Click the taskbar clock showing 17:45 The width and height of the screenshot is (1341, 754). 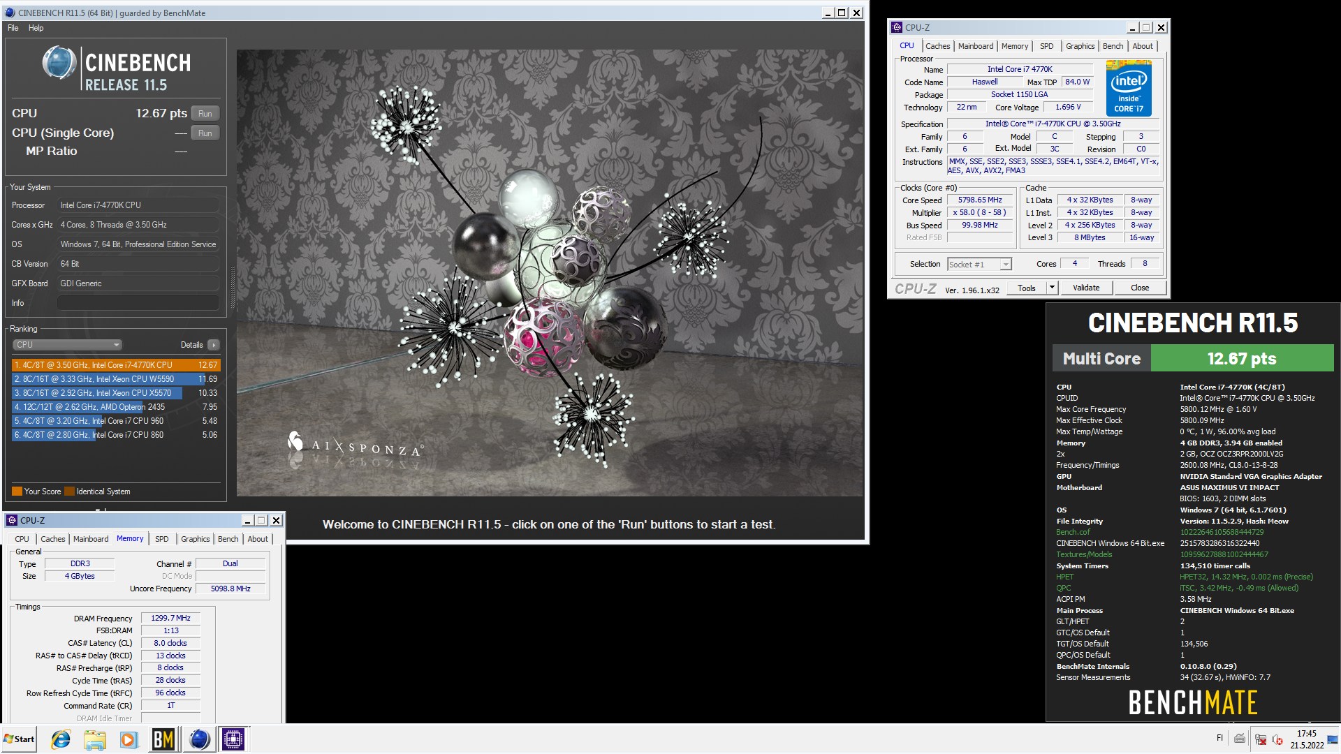[x=1306, y=734]
